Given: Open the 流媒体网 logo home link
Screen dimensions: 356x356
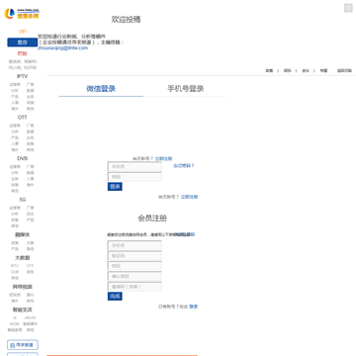Looking at the screenshot, I should (x=22, y=14).
